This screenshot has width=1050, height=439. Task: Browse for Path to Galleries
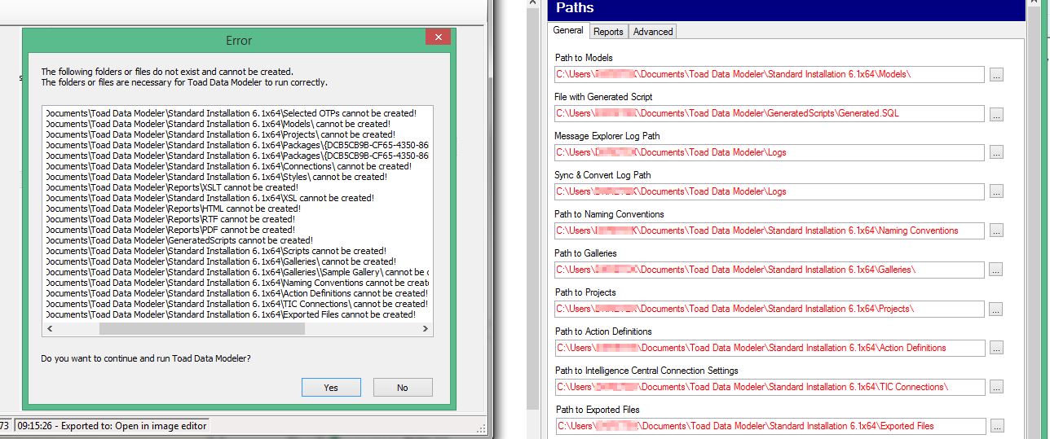pos(996,270)
